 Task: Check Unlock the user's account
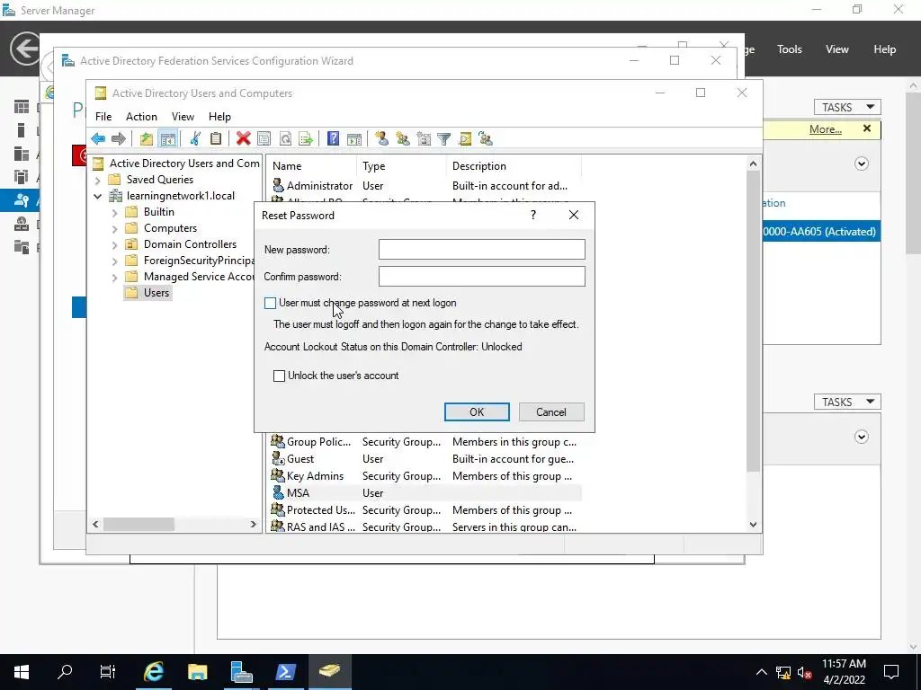280,376
